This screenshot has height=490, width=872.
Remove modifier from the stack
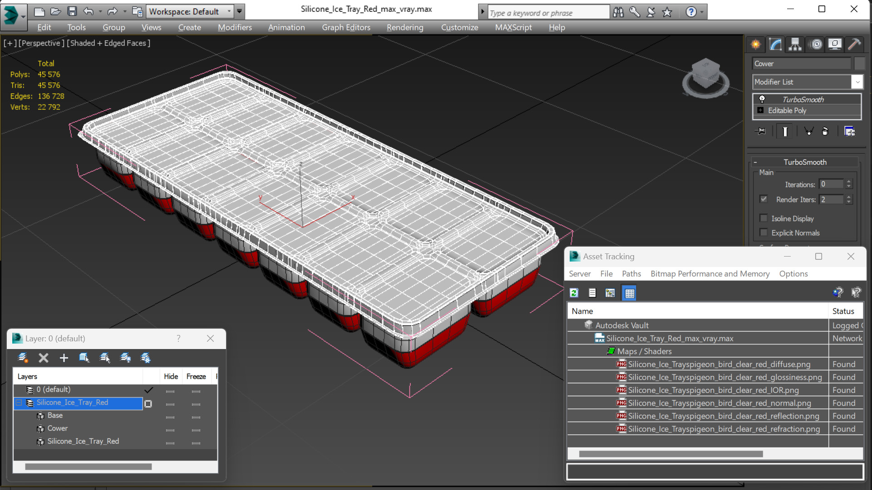point(825,131)
